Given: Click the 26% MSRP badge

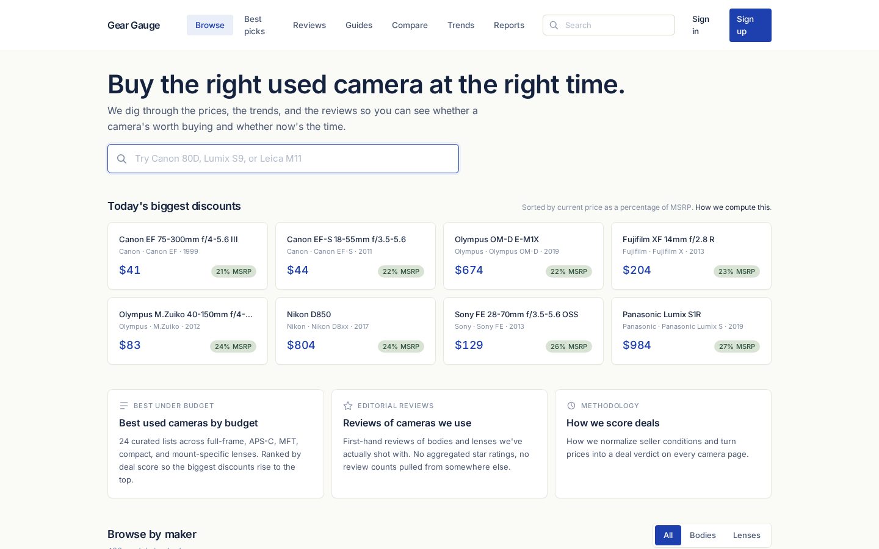Looking at the screenshot, I should [569, 346].
